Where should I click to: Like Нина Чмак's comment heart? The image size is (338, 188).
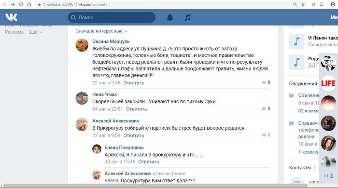pos(264,108)
